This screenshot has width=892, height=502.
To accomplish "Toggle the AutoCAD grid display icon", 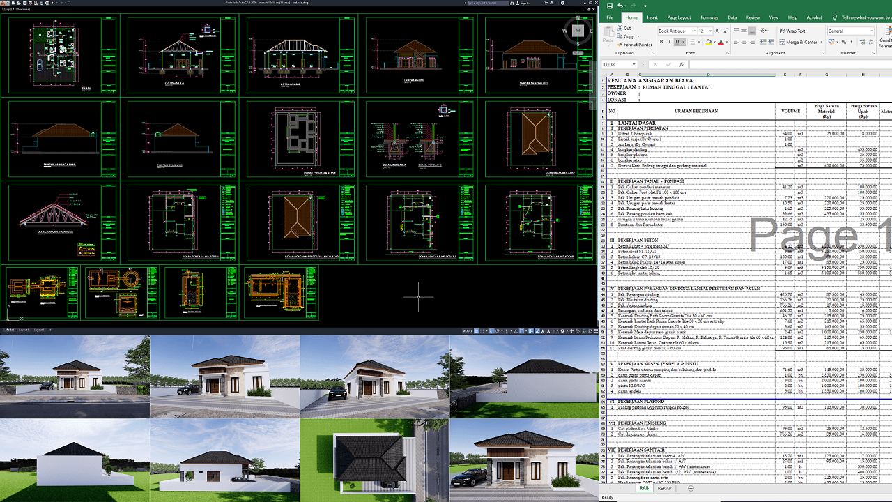I will [477, 330].
